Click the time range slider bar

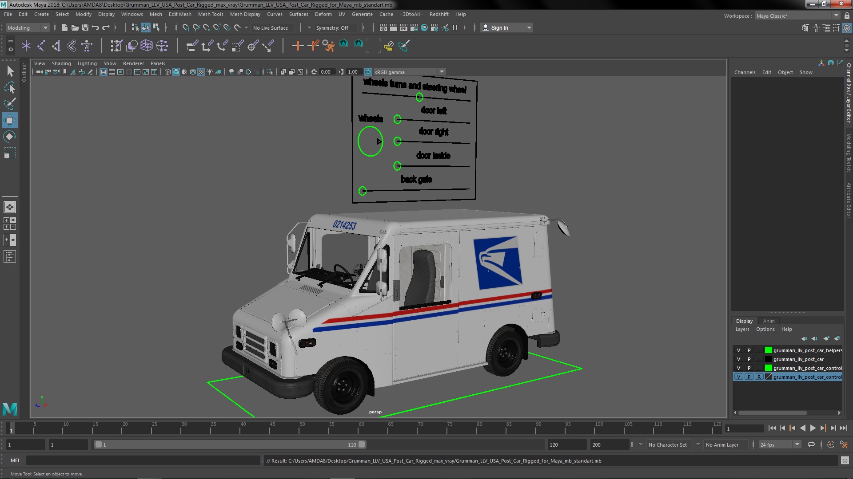pyautogui.click(x=230, y=444)
